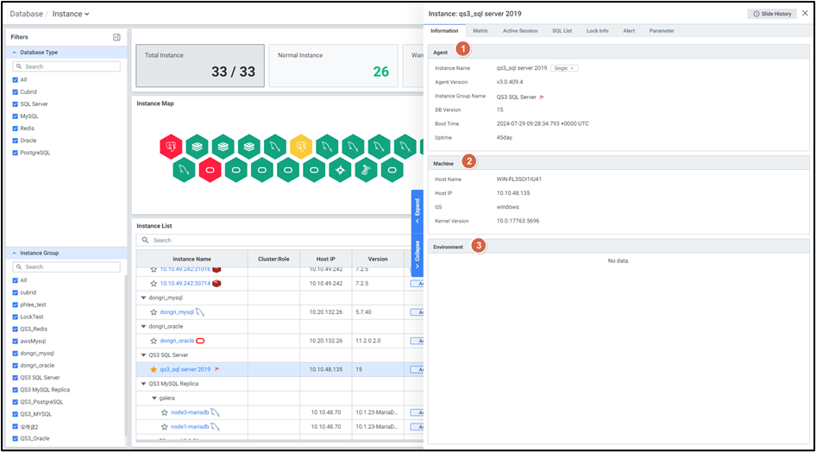The width and height of the screenshot is (816, 452).
Task: Click the red Oracle hexagon in Instance Map
Action: click(210, 170)
